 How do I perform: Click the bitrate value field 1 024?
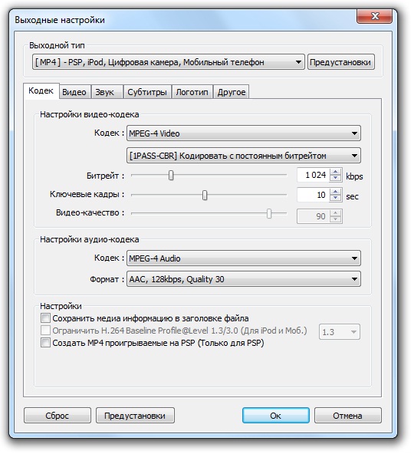(313, 175)
